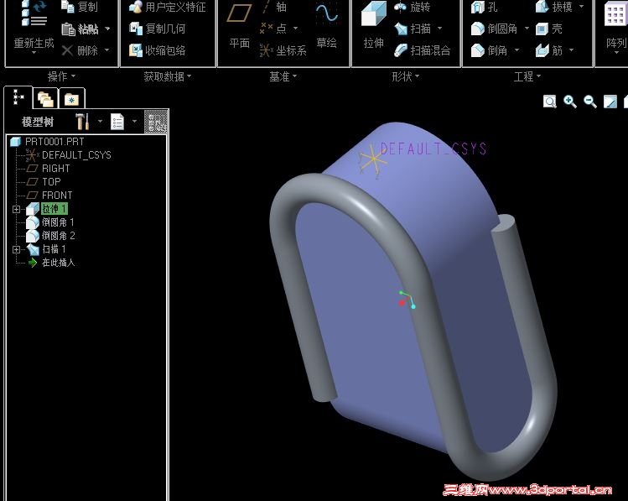
Task: Click the zoom out magnifier
Action: [590, 102]
